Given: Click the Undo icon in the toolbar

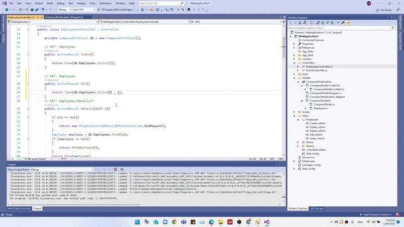Looking at the screenshot, I should pos(43,9).
